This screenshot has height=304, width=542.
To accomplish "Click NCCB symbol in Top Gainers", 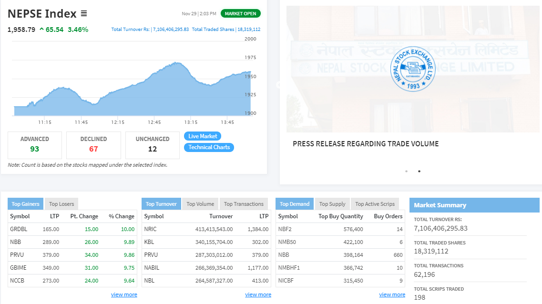I will [17, 281].
